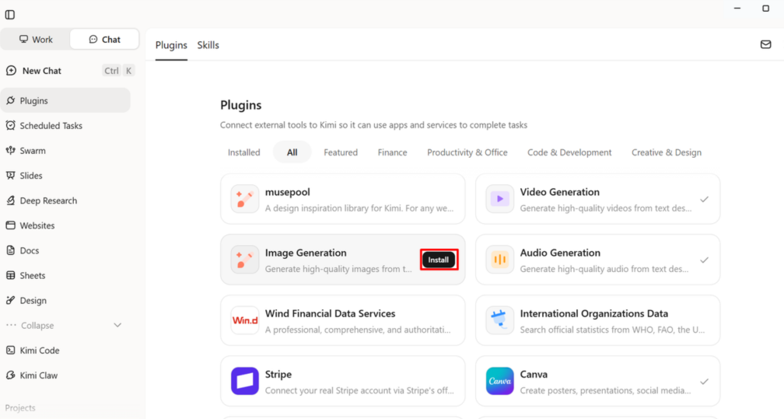Click the Plugins plug icon in sidebar
This screenshot has width=784, height=419.
[x=11, y=100]
